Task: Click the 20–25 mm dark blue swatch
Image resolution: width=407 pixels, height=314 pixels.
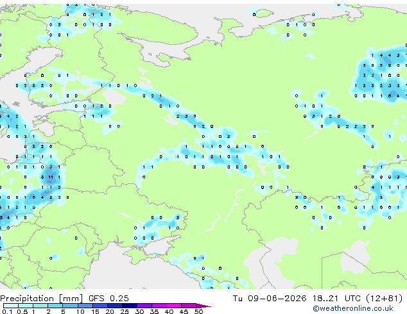Action: point(115,306)
